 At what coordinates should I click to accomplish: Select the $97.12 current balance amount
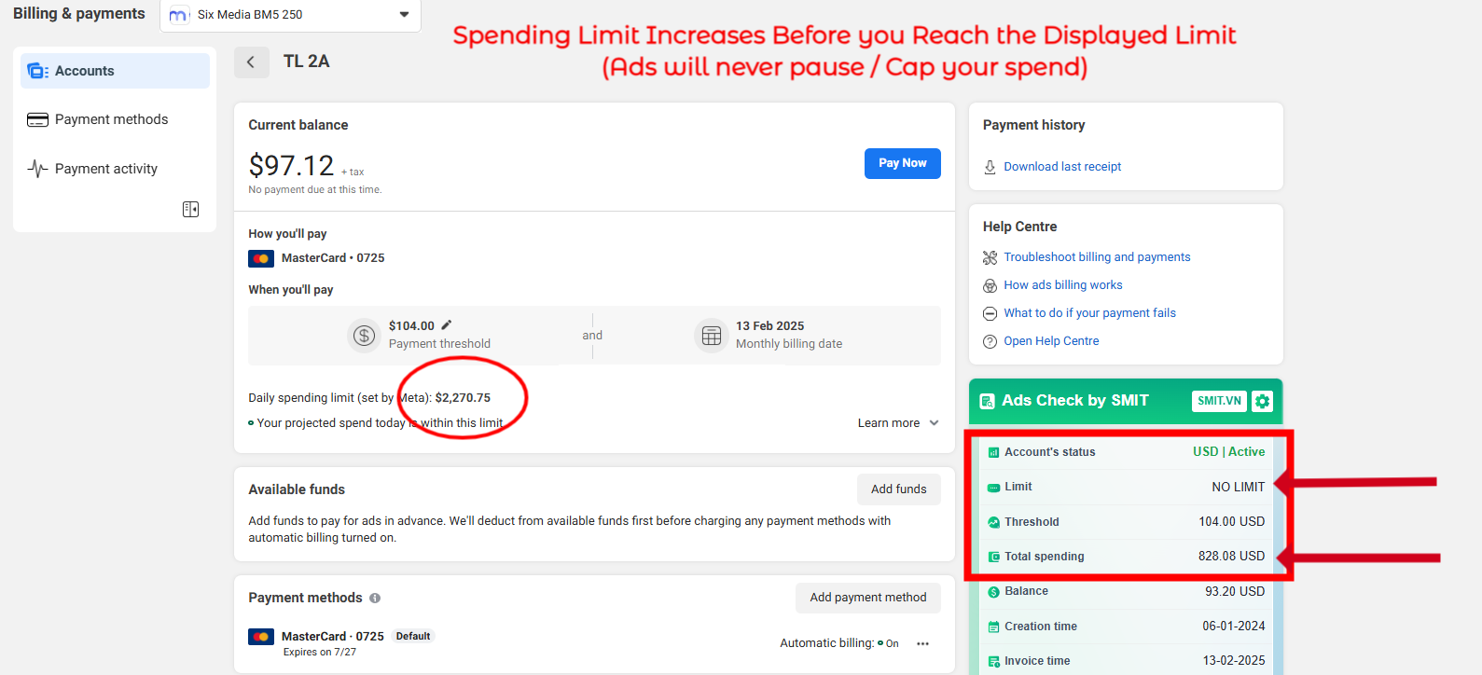coord(291,166)
